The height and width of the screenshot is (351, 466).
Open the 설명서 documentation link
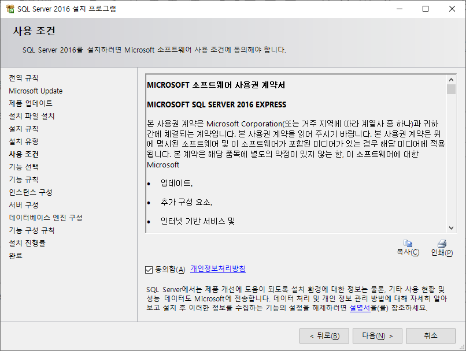[x=360, y=308]
